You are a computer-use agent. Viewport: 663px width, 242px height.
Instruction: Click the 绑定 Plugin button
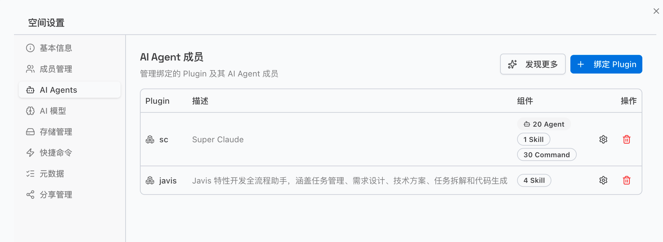(606, 64)
